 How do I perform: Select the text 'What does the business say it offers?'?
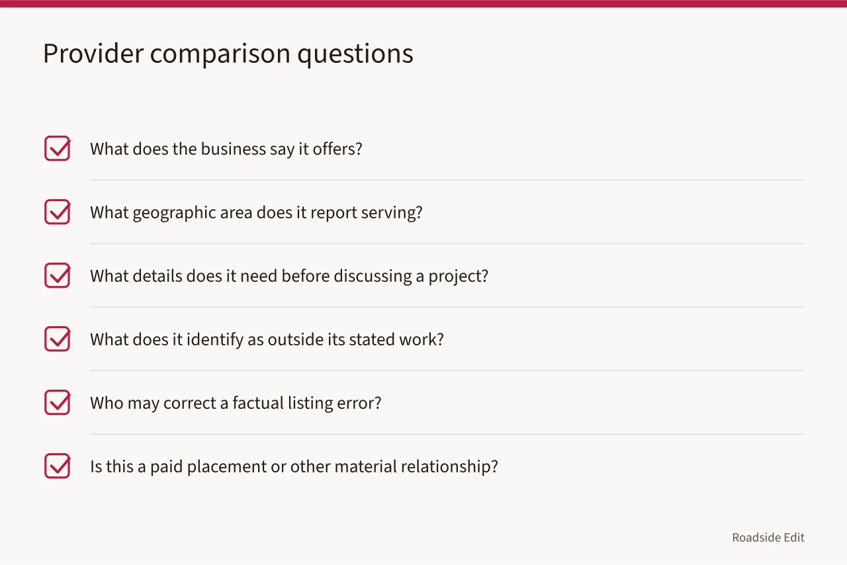pos(226,149)
